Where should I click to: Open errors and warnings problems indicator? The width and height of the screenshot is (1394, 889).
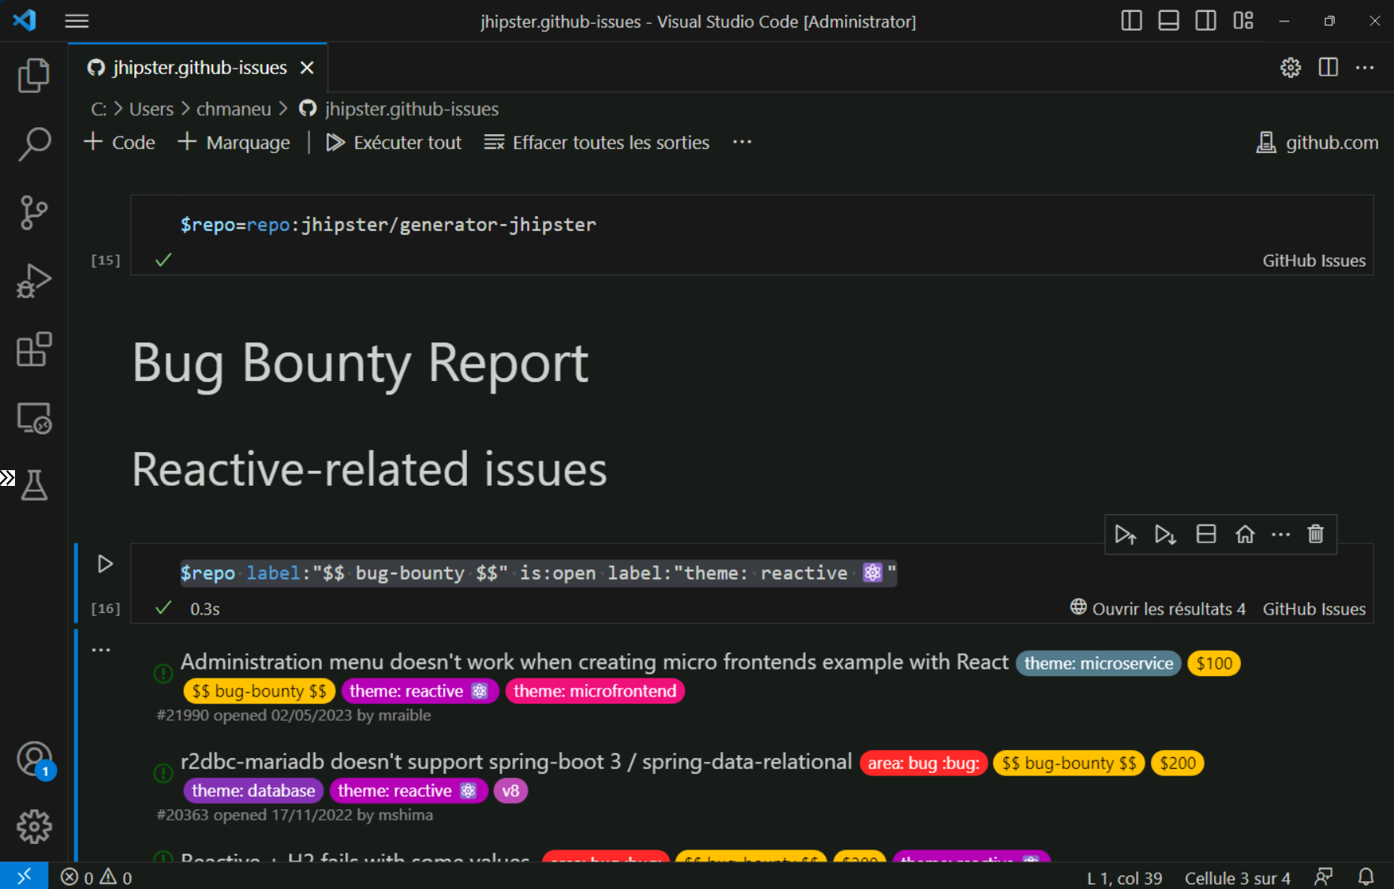point(96,877)
